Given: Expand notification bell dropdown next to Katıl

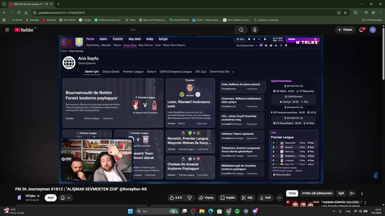Looking at the screenshot, I should pos(66,198).
